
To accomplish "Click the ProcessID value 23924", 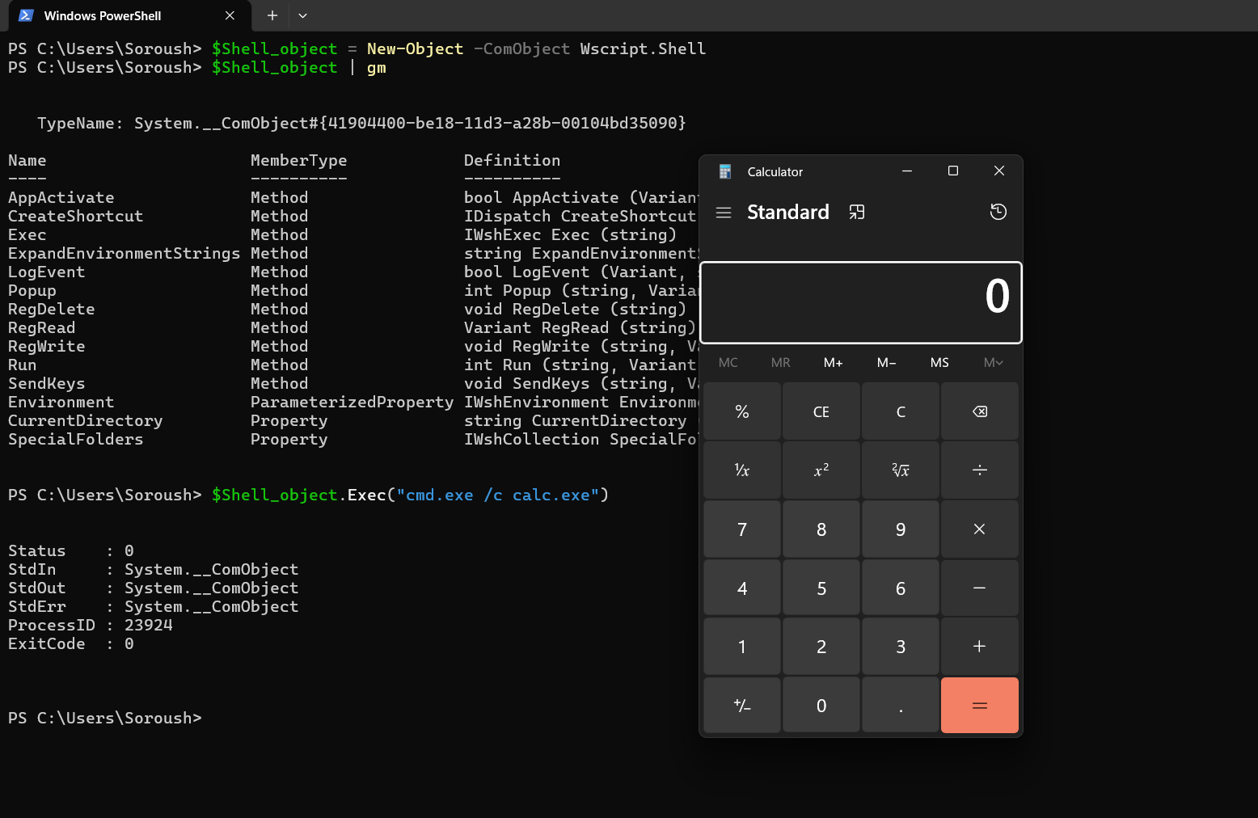I will pos(149,626).
